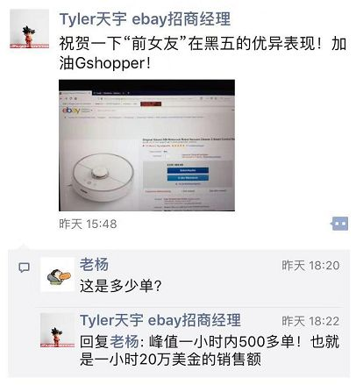Open Tyler天宇 name link in the reply
Screen dimensions: 356x385
(160, 320)
